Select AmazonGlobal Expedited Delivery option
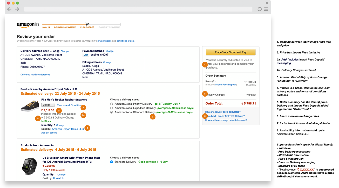Image resolution: width=339 pixels, height=188 pixels. click(112, 108)
